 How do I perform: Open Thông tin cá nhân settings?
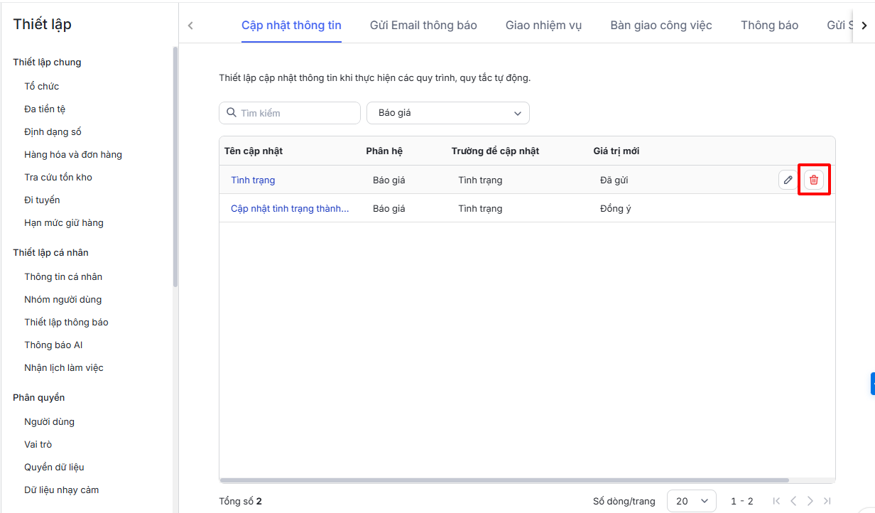pos(63,277)
